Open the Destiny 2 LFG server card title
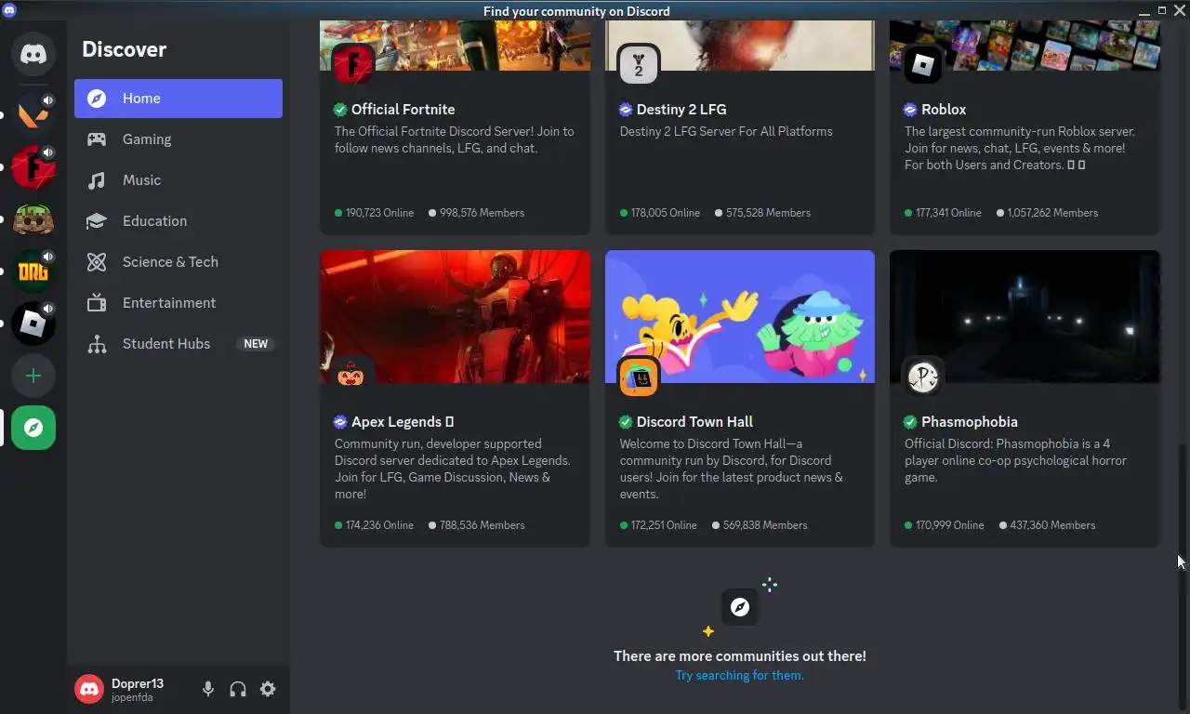This screenshot has height=714, width=1190. 681,110
